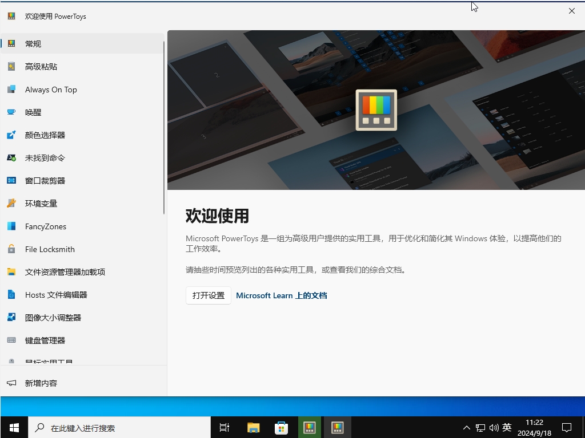Switch the 英 input method indicator
The width and height of the screenshot is (585, 438).
click(507, 427)
